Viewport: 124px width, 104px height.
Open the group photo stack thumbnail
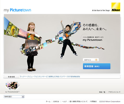(13, 86)
